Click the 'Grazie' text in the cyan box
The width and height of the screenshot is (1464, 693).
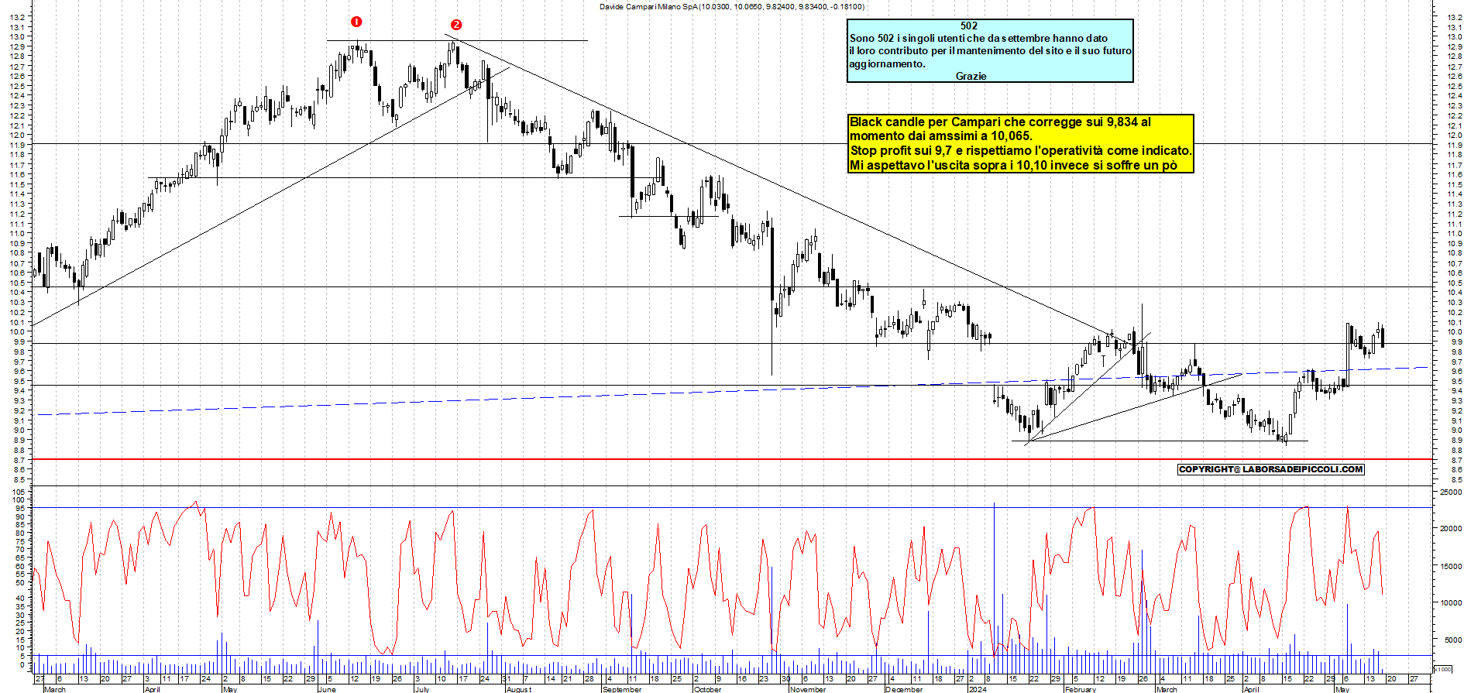(x=971, y=76)
